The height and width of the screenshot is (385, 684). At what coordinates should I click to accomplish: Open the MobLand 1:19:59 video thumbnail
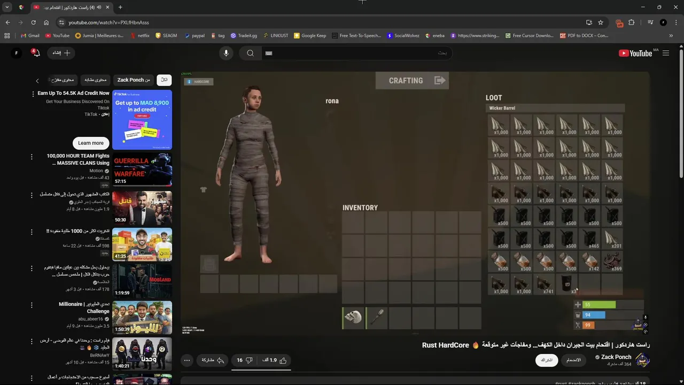point(142,281)
